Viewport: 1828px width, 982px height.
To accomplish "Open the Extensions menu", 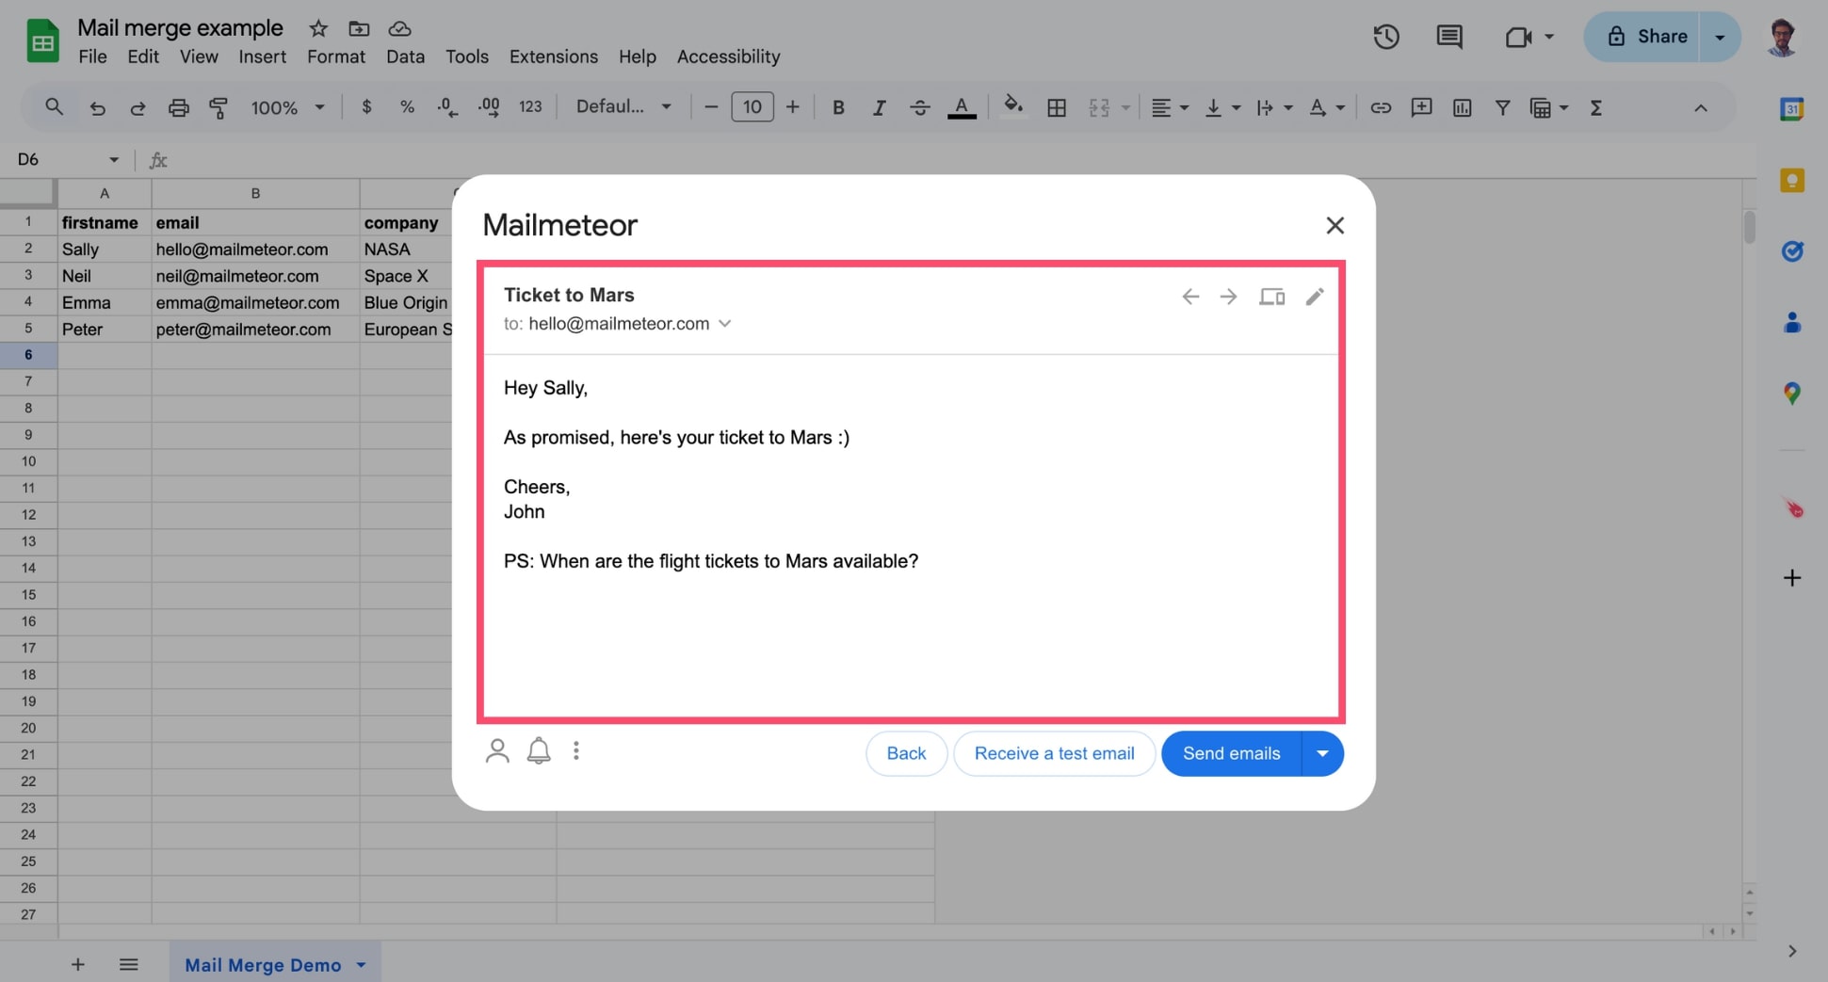I will coord(554,56).
